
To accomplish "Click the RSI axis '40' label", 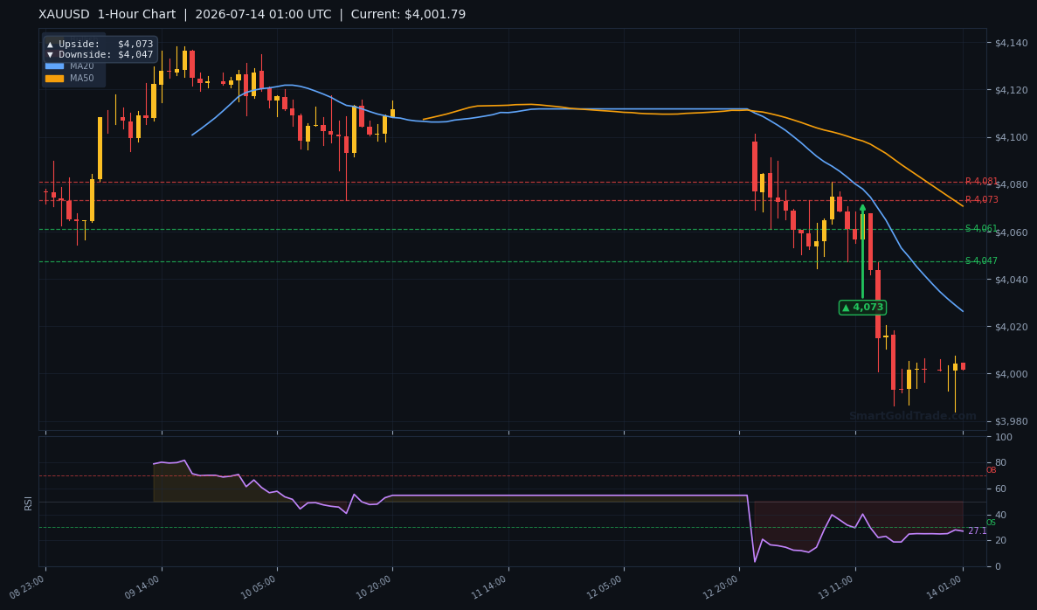I will [x=1000, y=515].
